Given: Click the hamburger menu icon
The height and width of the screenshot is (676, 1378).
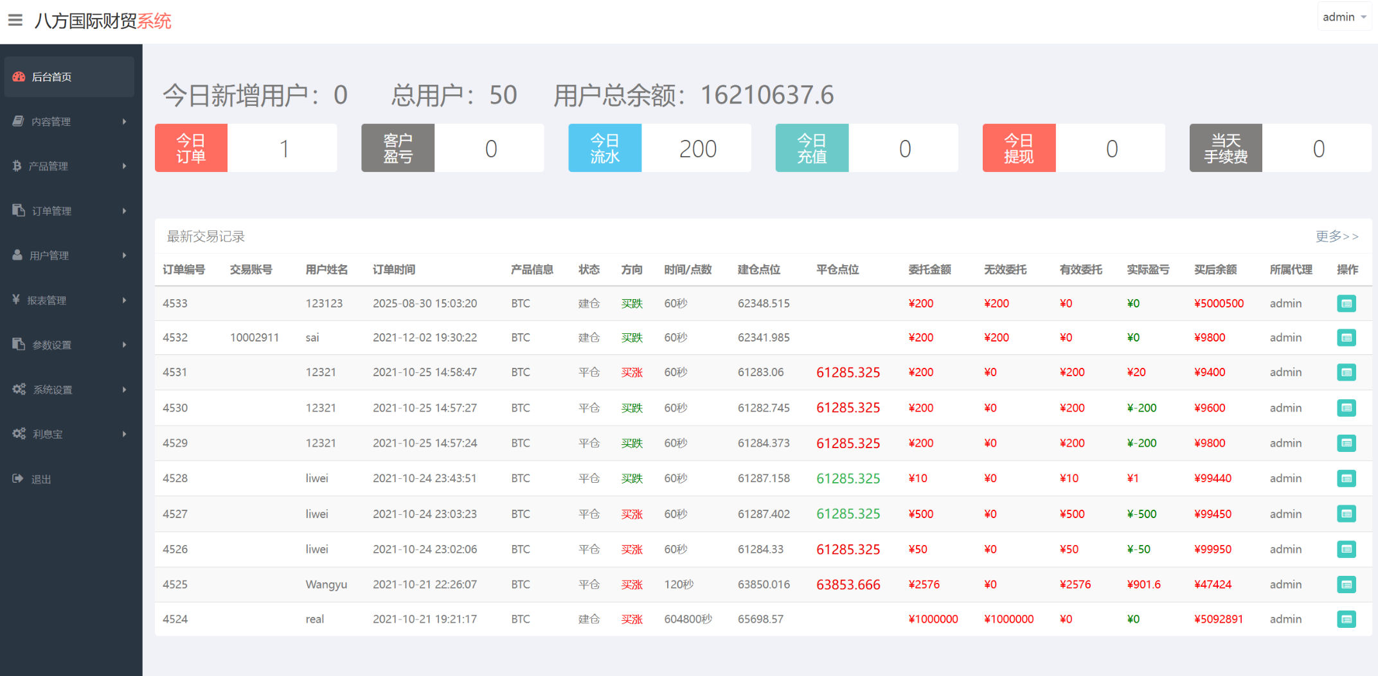Looking at the screenshot, I should tap(15, 21).
